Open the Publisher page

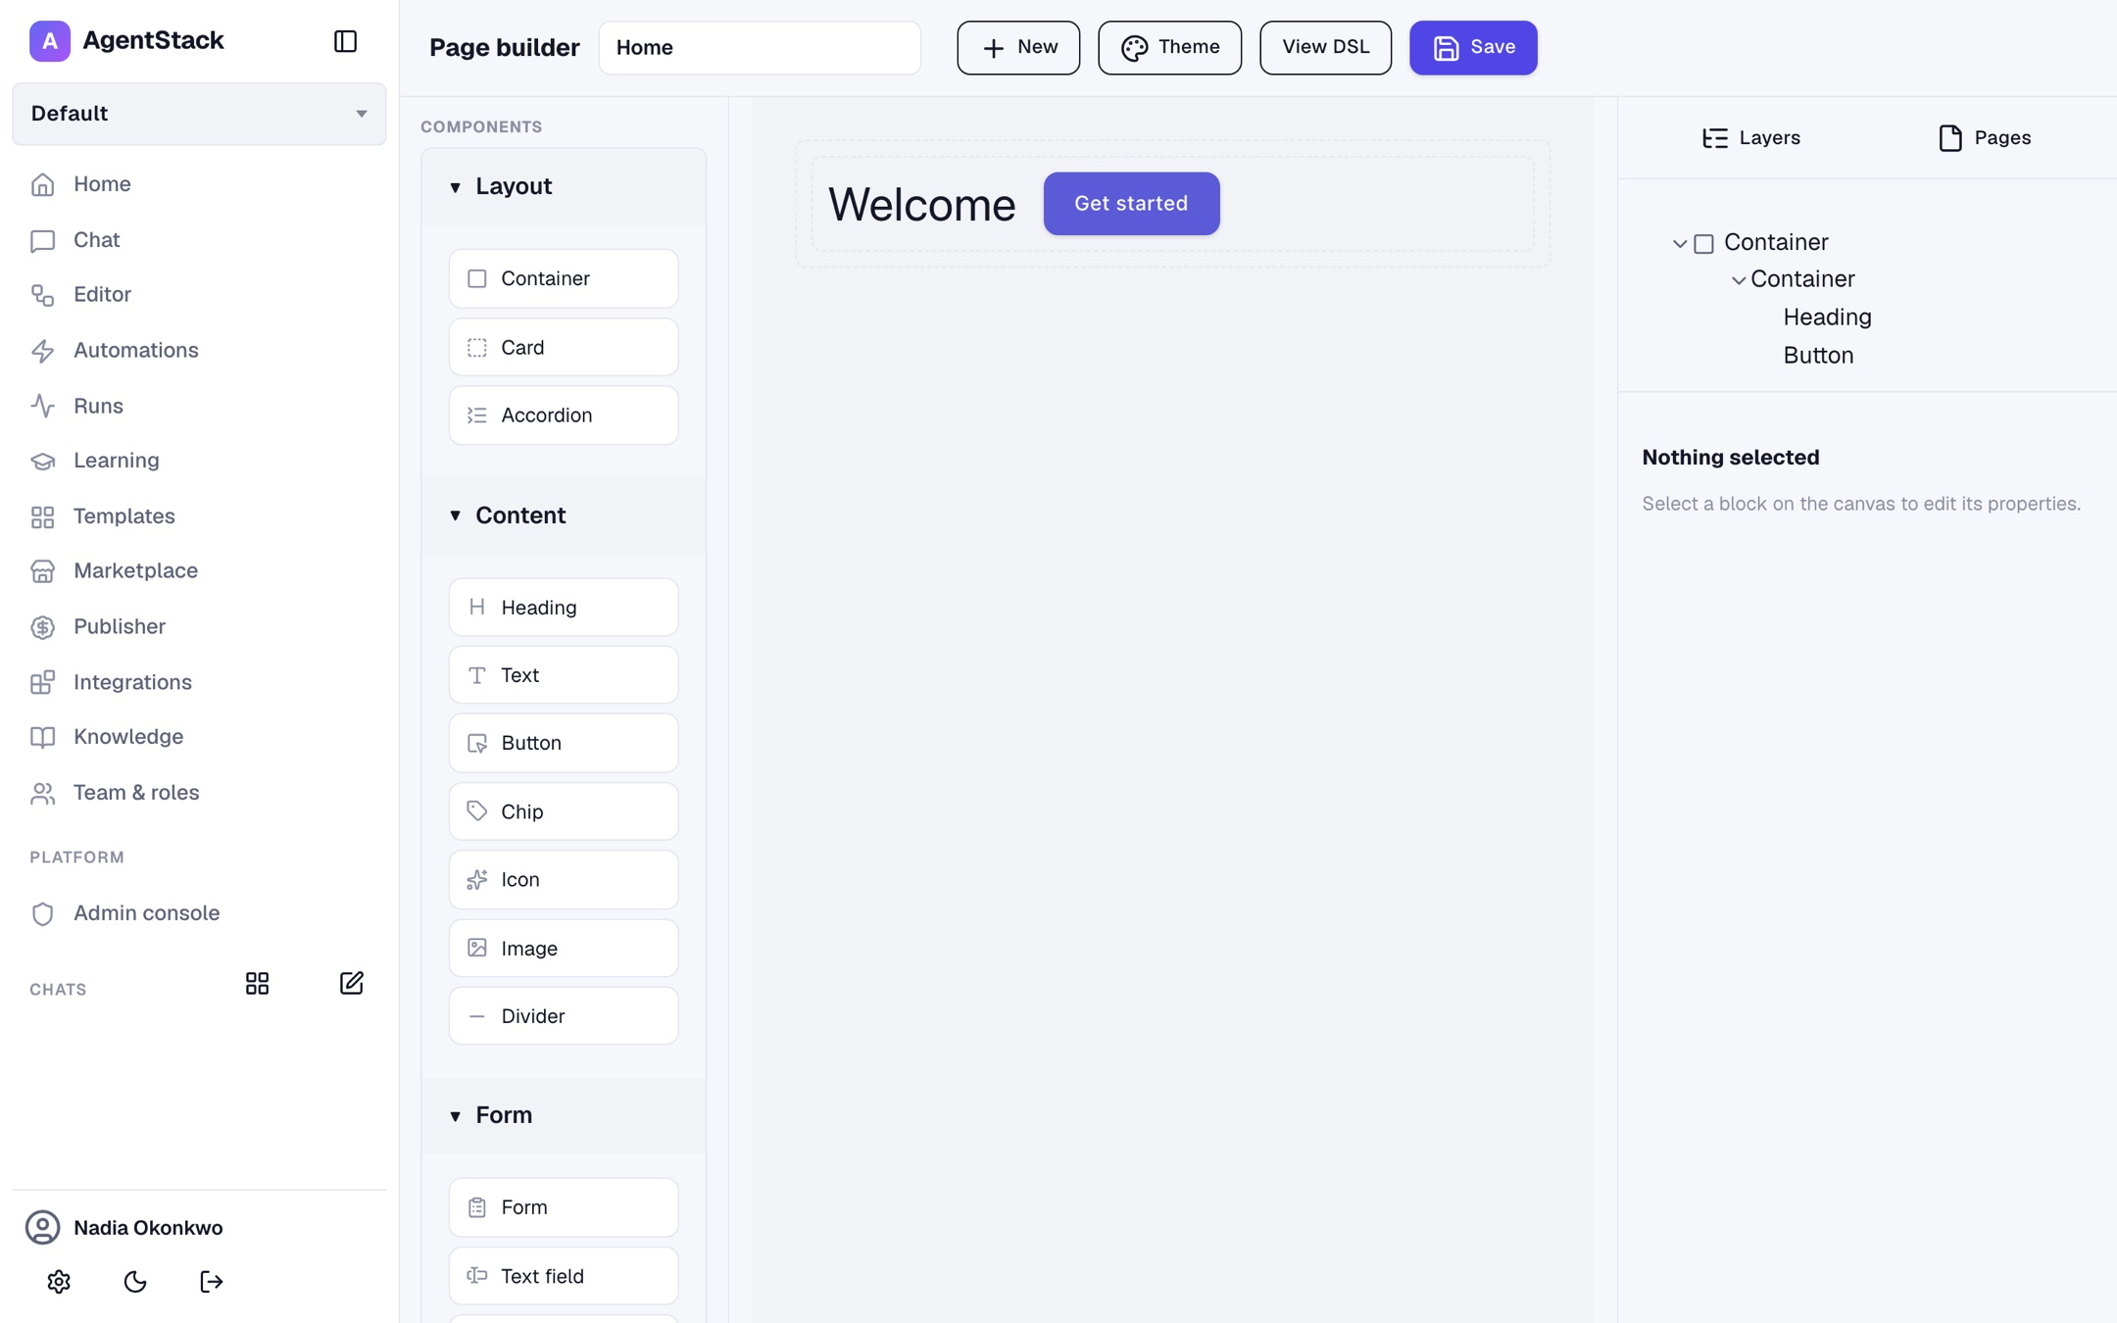point(199,626)
